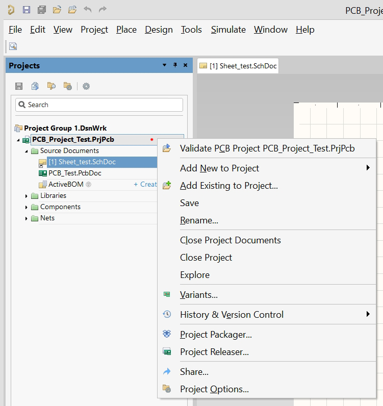The height and width of the screenshot is (406, 383).
Task: Select PCB_Test.PcbDoc in project tree
Action: click(x=75, y=173)
